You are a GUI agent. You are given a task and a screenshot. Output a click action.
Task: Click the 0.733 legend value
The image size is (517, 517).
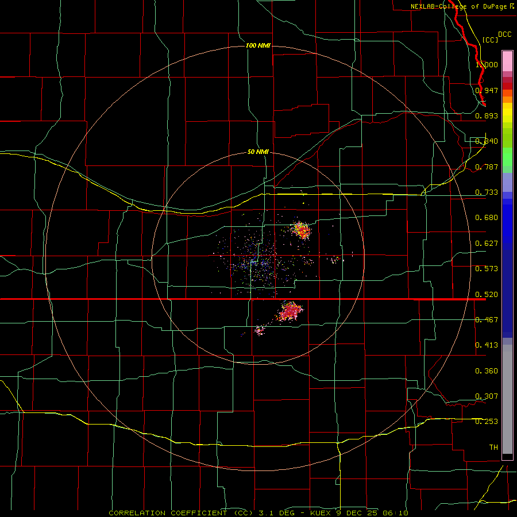coord(487,192)
